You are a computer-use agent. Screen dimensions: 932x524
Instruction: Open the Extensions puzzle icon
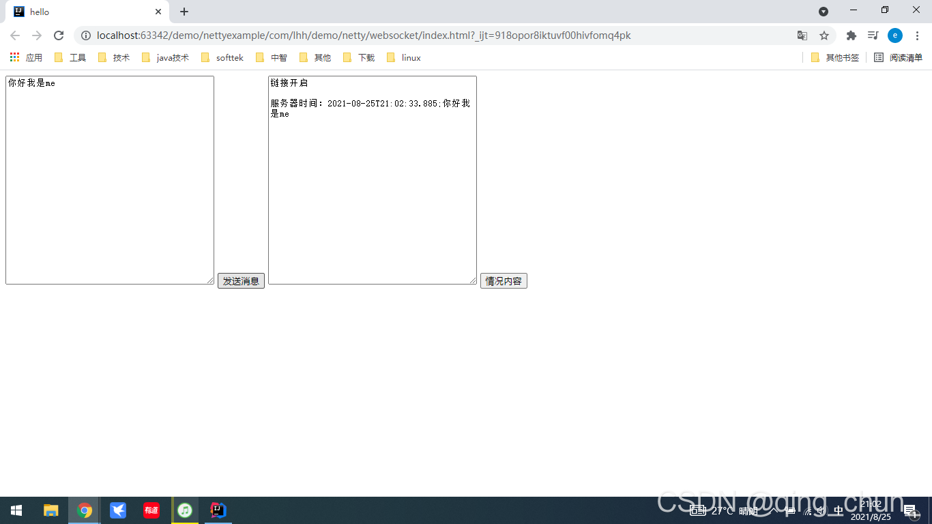pyautogui.click(x=851, y=35)
